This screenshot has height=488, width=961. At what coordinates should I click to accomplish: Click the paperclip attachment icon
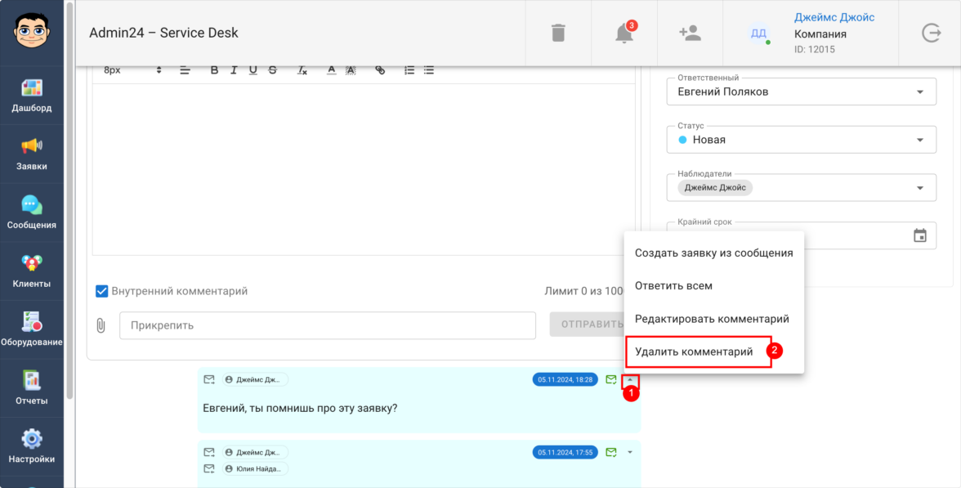(101, 325)
